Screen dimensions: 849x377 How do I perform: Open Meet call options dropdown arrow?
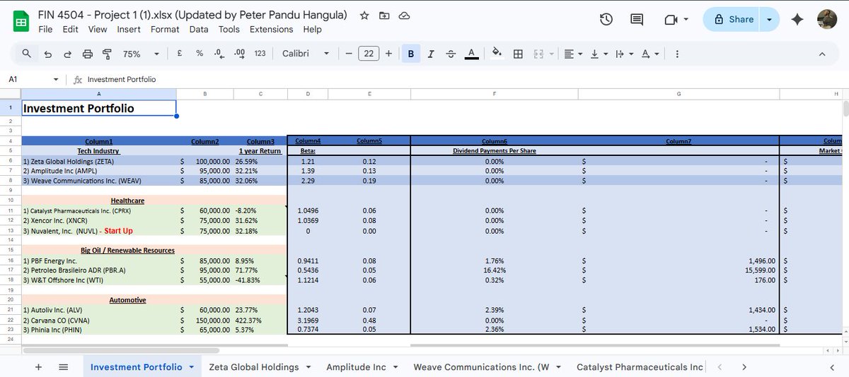click(686, 20)
